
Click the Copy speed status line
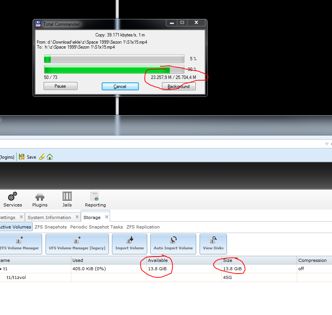tap(120, 35)
